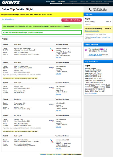The image size is (113, 157).
Task: Open Taxes and fees included link
Action: coord(92,31)
